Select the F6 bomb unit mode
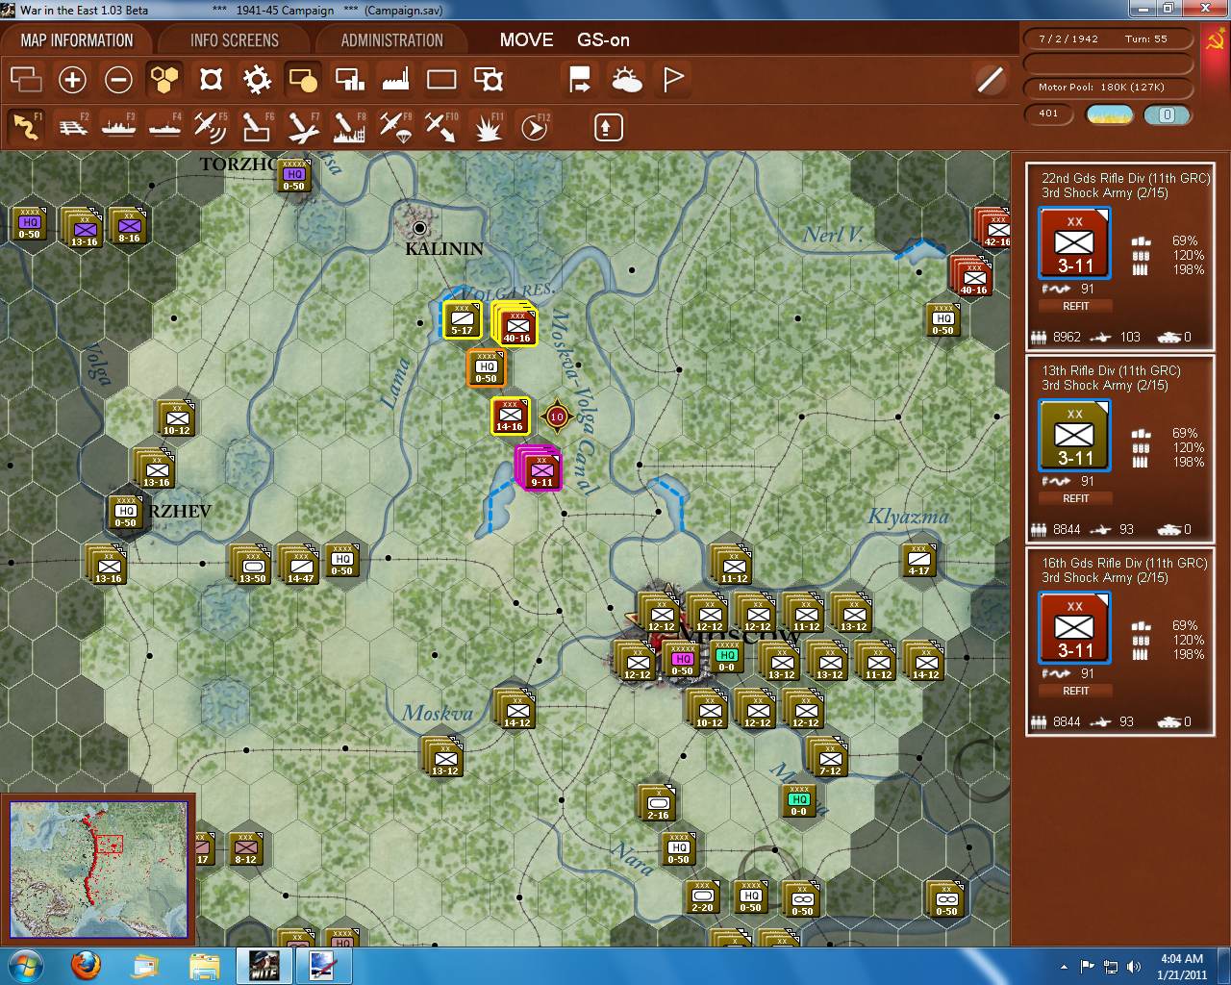The image size is (1231, 985). [x=257, y=126]
